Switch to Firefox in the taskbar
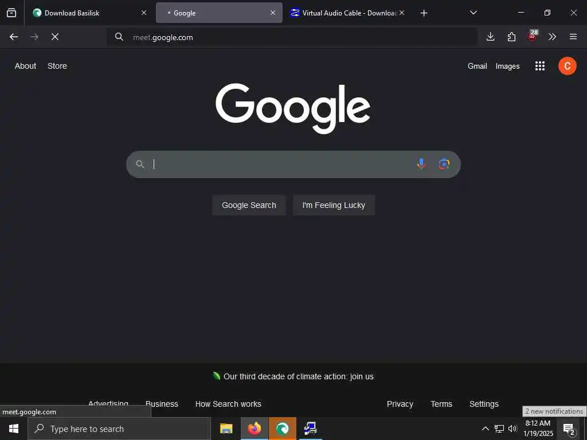 tap(254, 429)
